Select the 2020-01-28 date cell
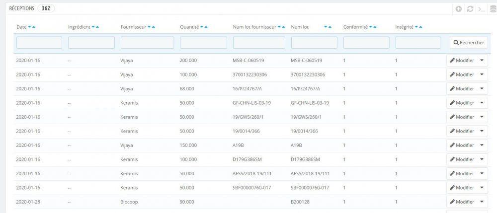 click(28, 202)
